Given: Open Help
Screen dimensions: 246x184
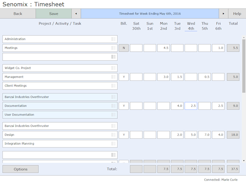Looking at the screenshot, I should coord(237,13).
